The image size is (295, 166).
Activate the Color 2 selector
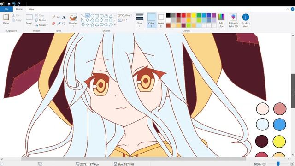[161, 20]
